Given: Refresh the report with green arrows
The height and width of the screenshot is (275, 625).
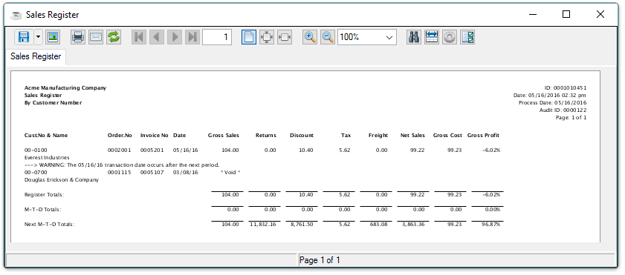Looking at the screenshot, I should [114, 37].
